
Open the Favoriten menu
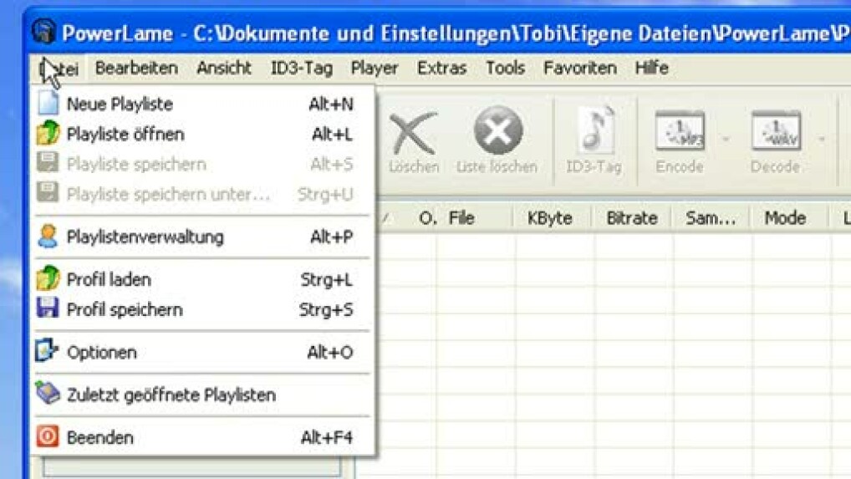click(x=579, y=69)
